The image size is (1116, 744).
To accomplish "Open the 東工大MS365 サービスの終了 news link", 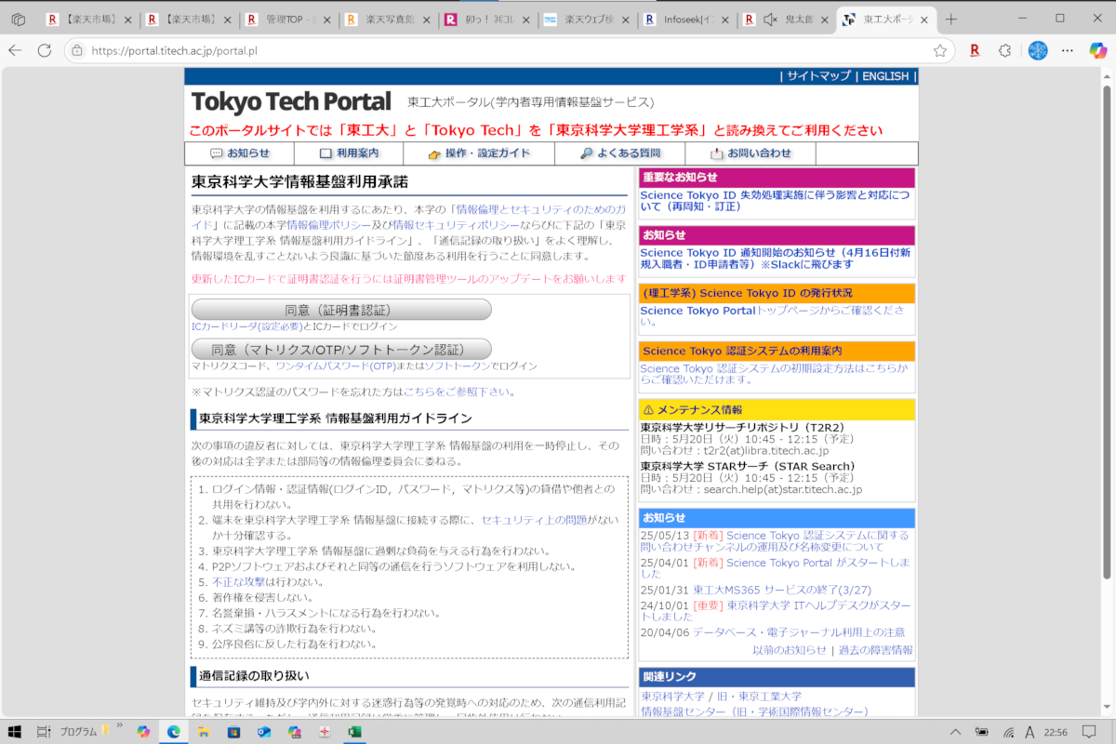I will click(781, 590).
